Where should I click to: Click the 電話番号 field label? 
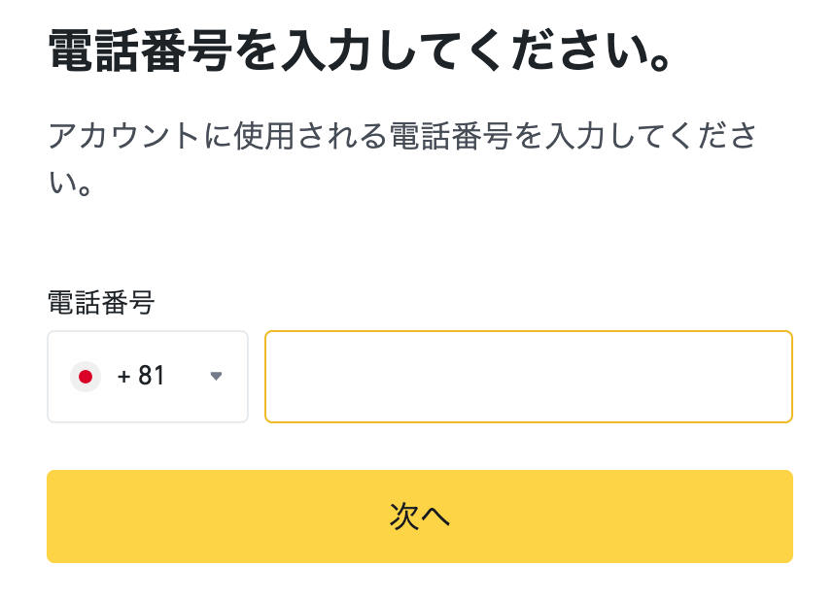(x=101, y=302)
